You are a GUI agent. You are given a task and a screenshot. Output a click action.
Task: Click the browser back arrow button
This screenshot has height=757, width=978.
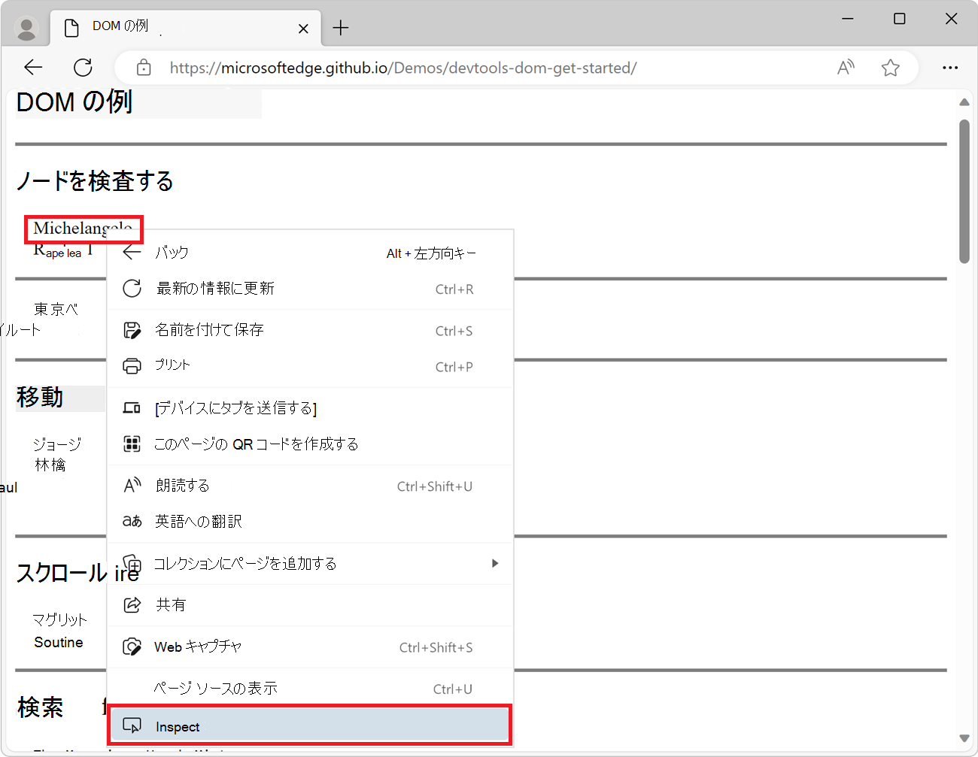34,68
